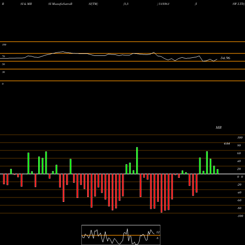The width and height of the screenshot is (245, 245).
Task: Click the RSI value label 54.96
Action: click(x=225, y=58)
